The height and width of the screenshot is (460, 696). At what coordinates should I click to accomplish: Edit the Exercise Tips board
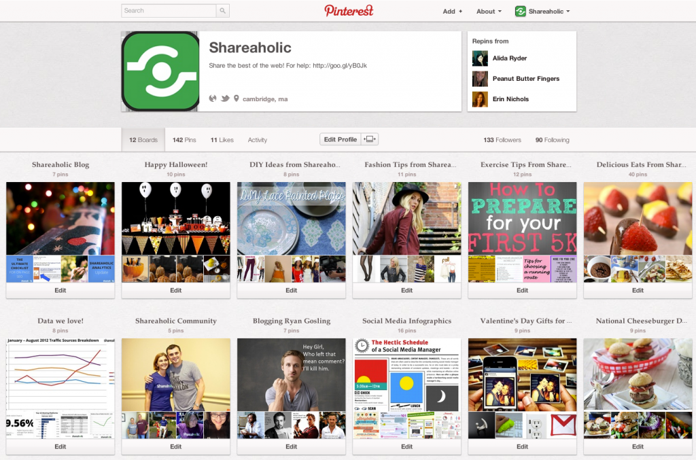(523, 291)
